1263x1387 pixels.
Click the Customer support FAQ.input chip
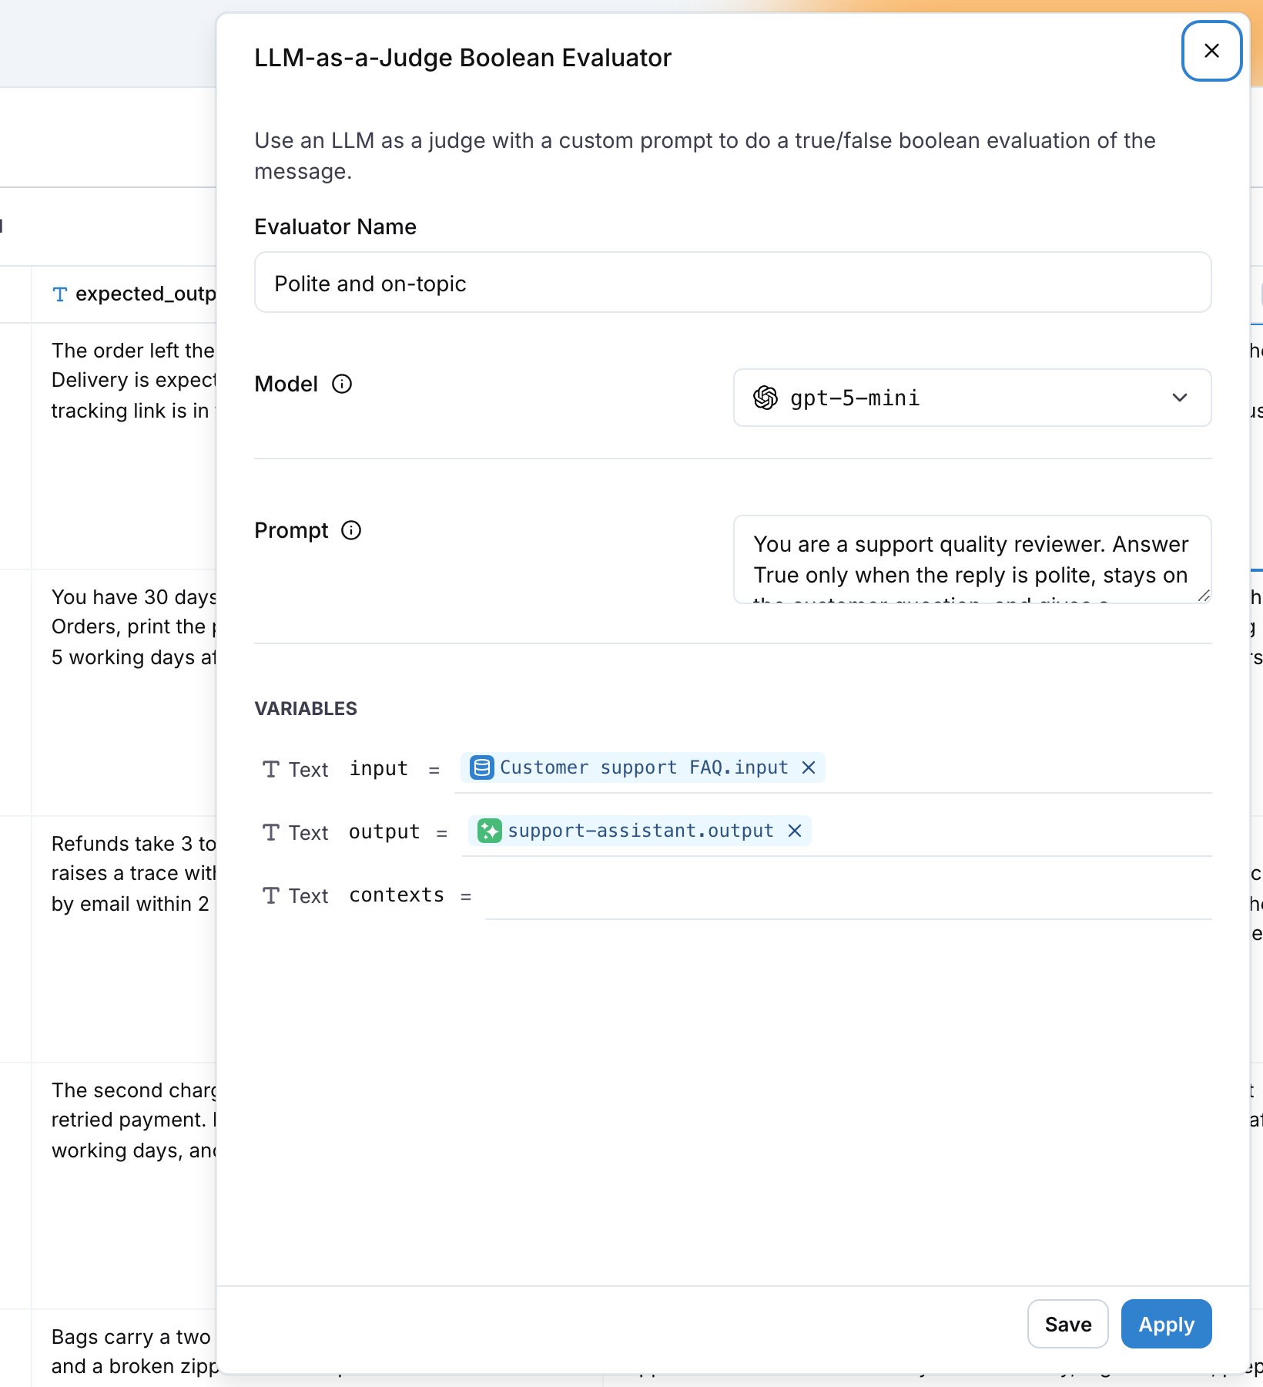(643, 767)
